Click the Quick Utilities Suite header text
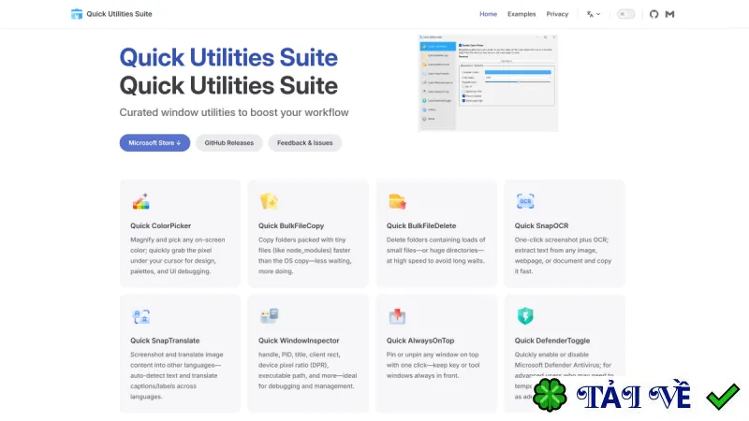The height and width of the screenshot is (421, 749). pos(120,14)
